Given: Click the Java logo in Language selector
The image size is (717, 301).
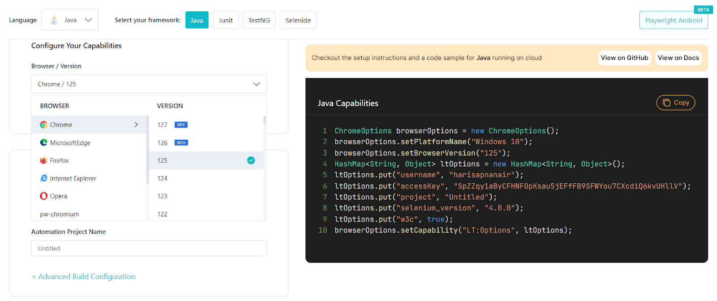Looking at the screenshot, I should tap(54, 20).
